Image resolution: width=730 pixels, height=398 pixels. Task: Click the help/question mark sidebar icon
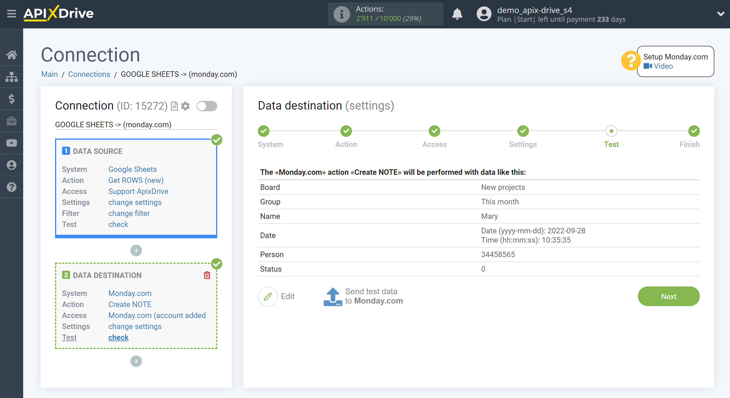[12, 187]
